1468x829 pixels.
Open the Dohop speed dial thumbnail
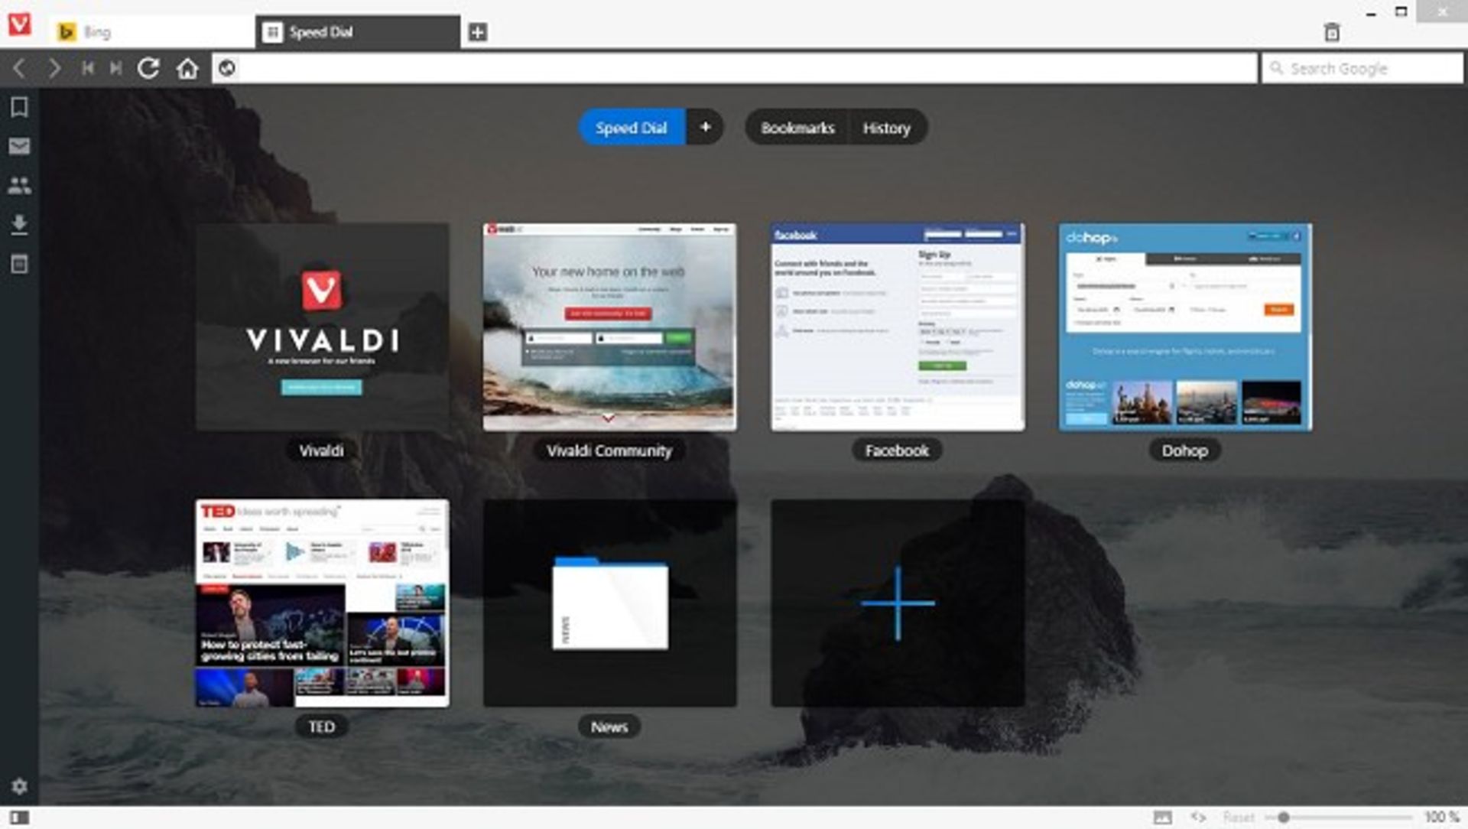1185,327
